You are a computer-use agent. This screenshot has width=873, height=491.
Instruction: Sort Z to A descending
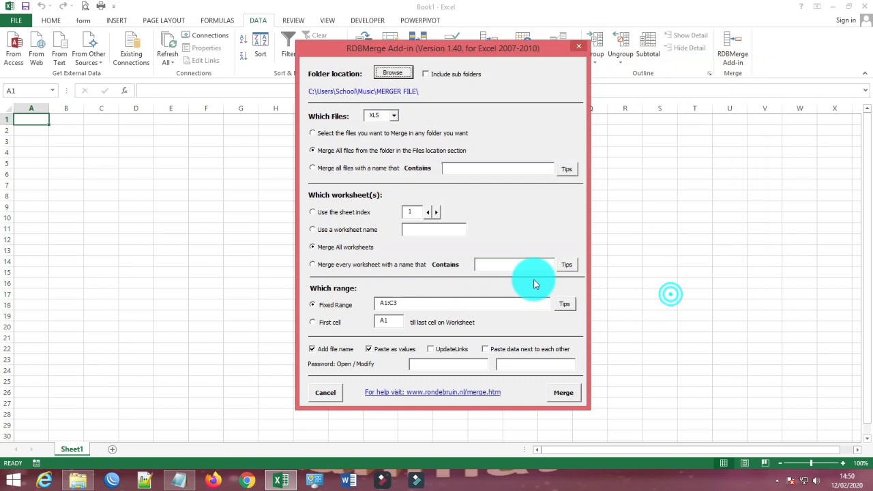[x=243, y=56]
